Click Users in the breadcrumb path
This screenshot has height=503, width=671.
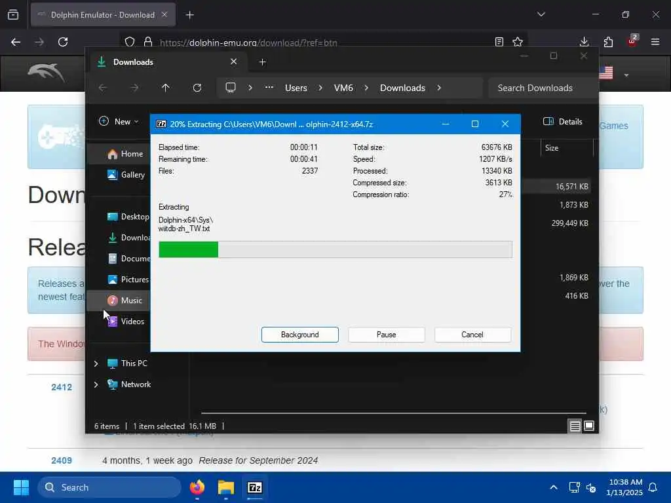coord(296,88)
